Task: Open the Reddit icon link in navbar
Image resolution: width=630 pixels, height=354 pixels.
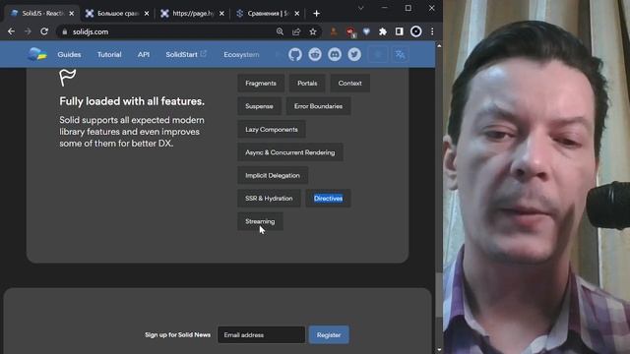Action: point(315,54)
